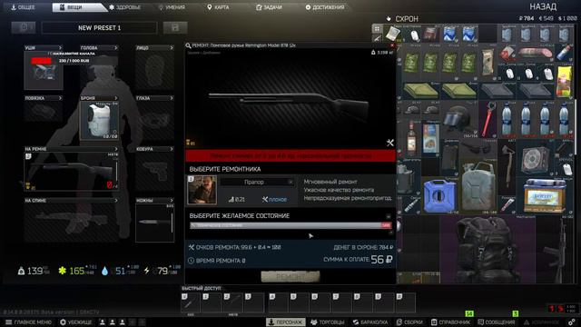Select the black backpack in stash
Image resolution: width=581 pixels, height=327 pixels.
(x=487, y=249)
